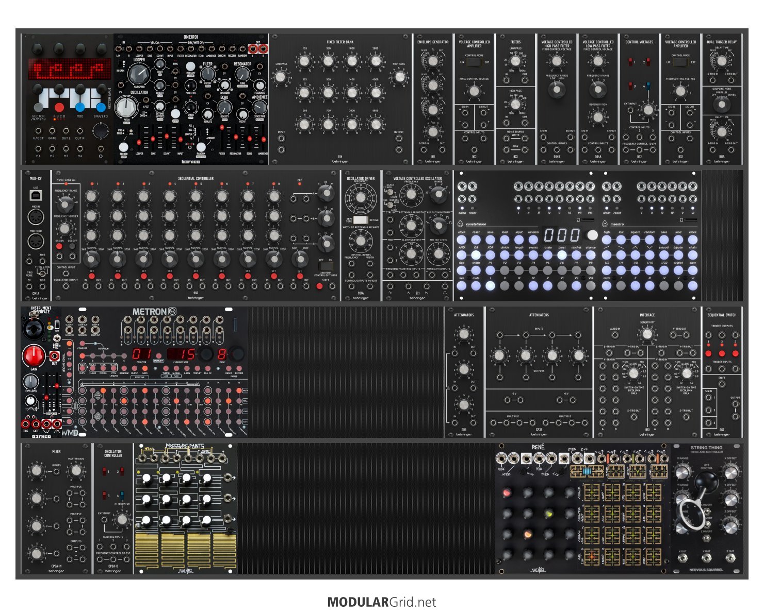The height and width of the screenshot is (613, 764).
Task: Toggle LIN/EXP switch on the VCA beside Envelope Generator
Action: tap(474, 62)
